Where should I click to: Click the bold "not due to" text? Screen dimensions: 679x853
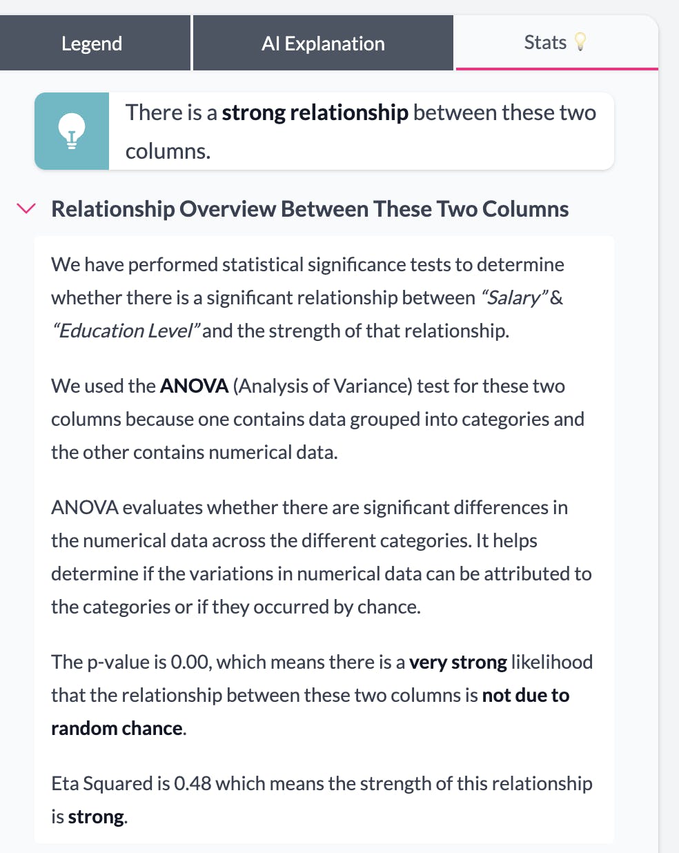[526, 696]
